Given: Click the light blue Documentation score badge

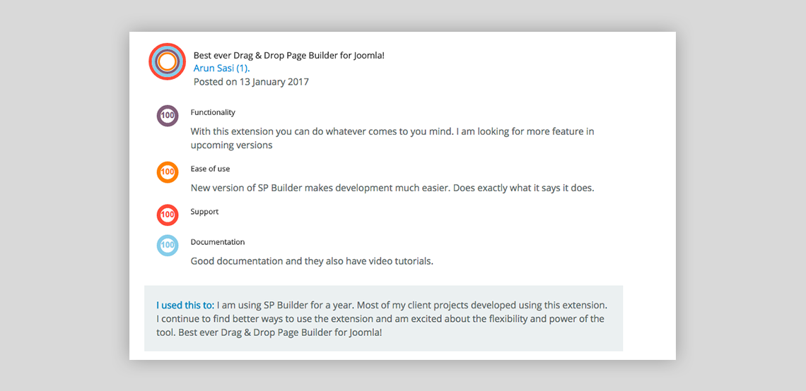Looking at the screenshot, I should click(168, 245).
